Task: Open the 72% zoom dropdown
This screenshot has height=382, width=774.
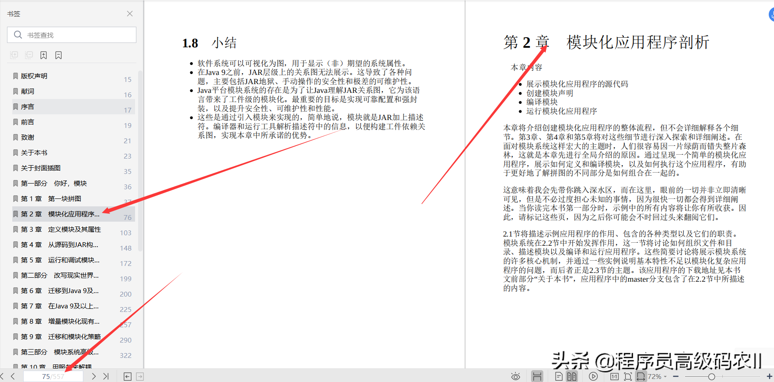Action: point(657,376)
